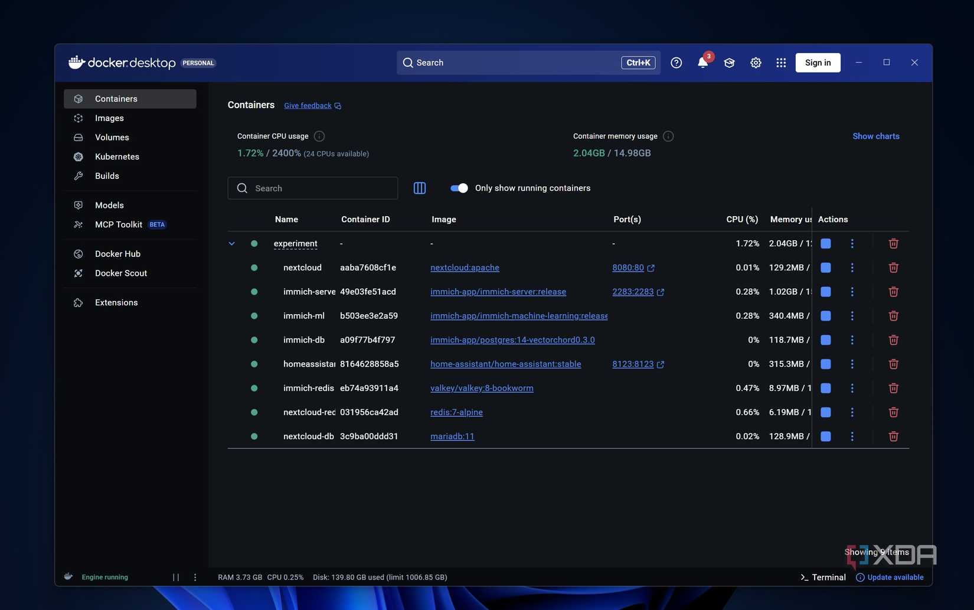Pause the Docker engine
Image resolution: width=974 pixels, height=610 pixels.
tap(176, 578)
